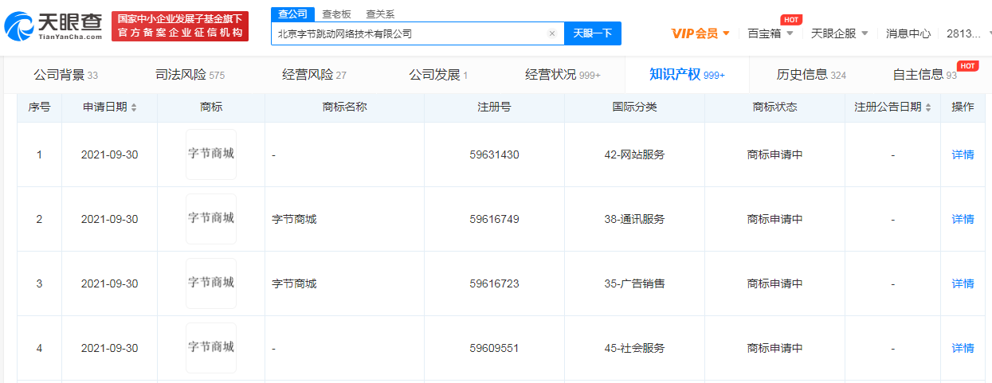Expand the 天眼企服 dropdown
The image size is (992, 383).
coord(839,33)
